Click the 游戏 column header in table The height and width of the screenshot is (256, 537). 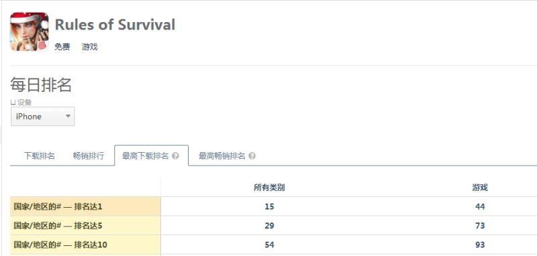480,187
